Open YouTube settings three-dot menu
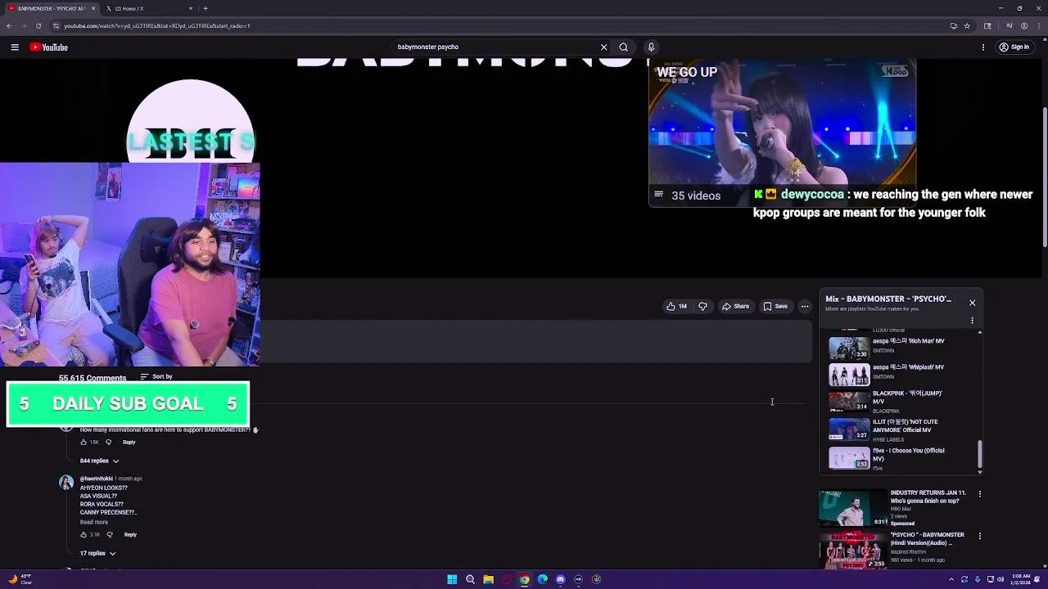 click(x=983, y=47)
